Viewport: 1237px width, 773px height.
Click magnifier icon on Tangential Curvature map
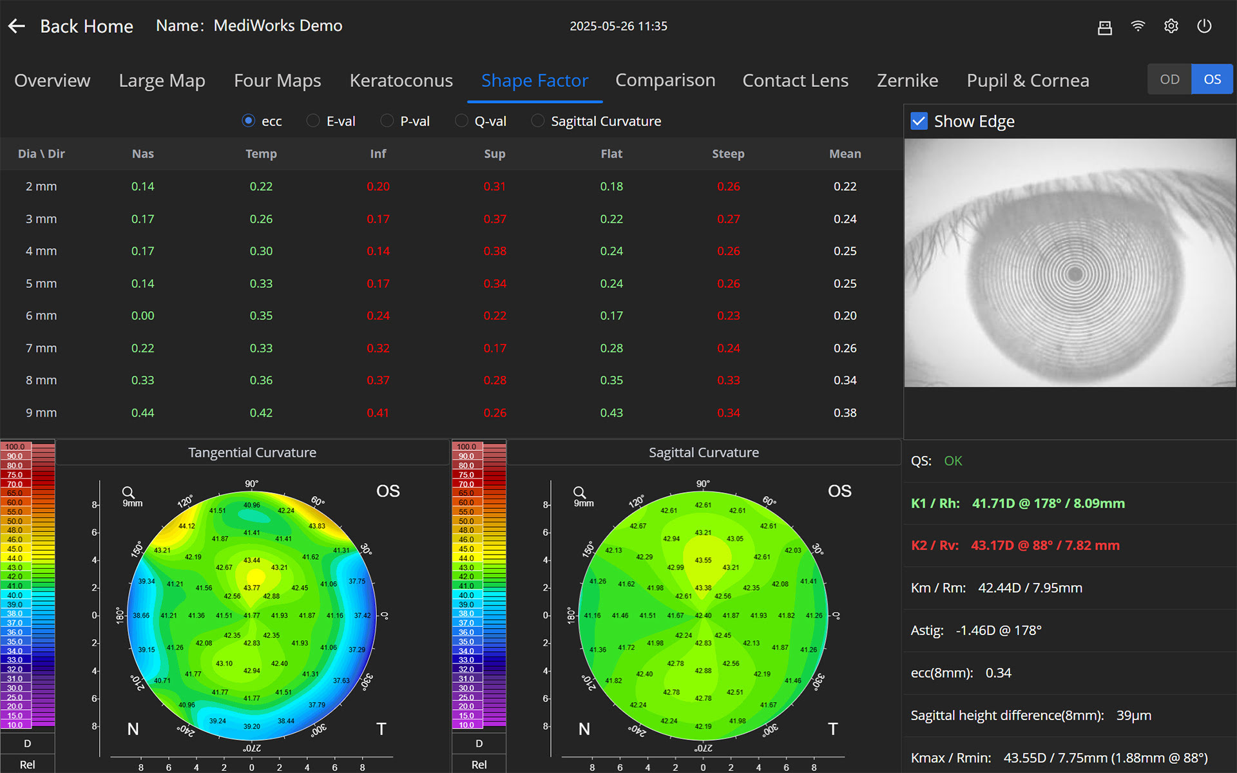coord(128,492)
